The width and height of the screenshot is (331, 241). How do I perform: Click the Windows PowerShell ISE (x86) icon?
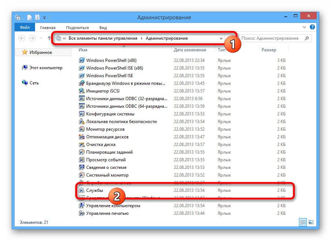[x=82, y=68]
